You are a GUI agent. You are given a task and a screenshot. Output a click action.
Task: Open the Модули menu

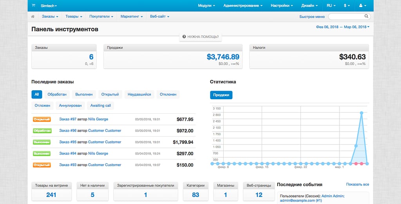coord(207,6)
